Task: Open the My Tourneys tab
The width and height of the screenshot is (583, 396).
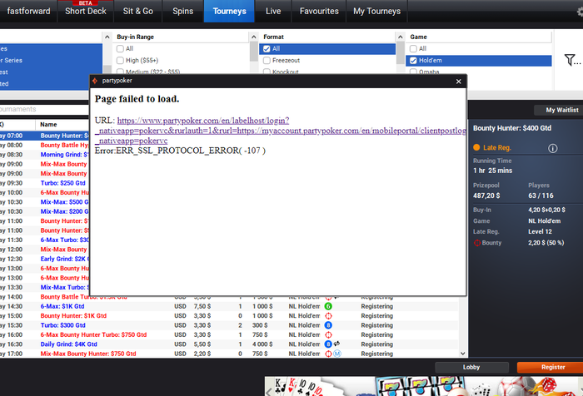Action: pyautogui.click(x=377, y=12)
